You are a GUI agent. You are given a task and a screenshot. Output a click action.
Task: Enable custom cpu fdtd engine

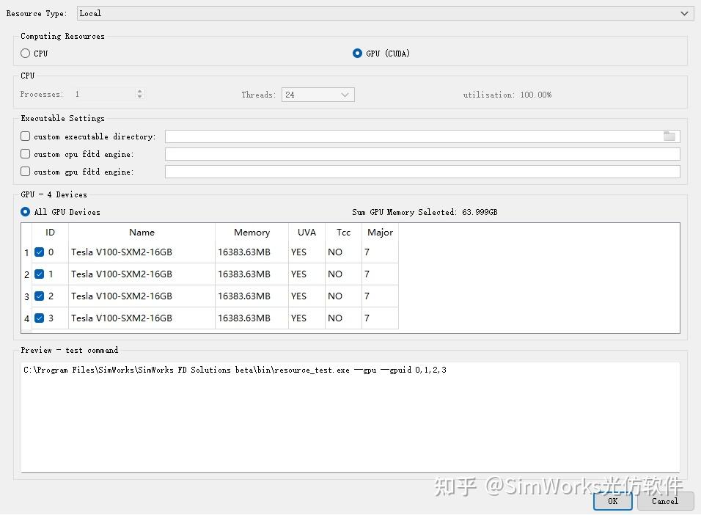pos(25,153)
